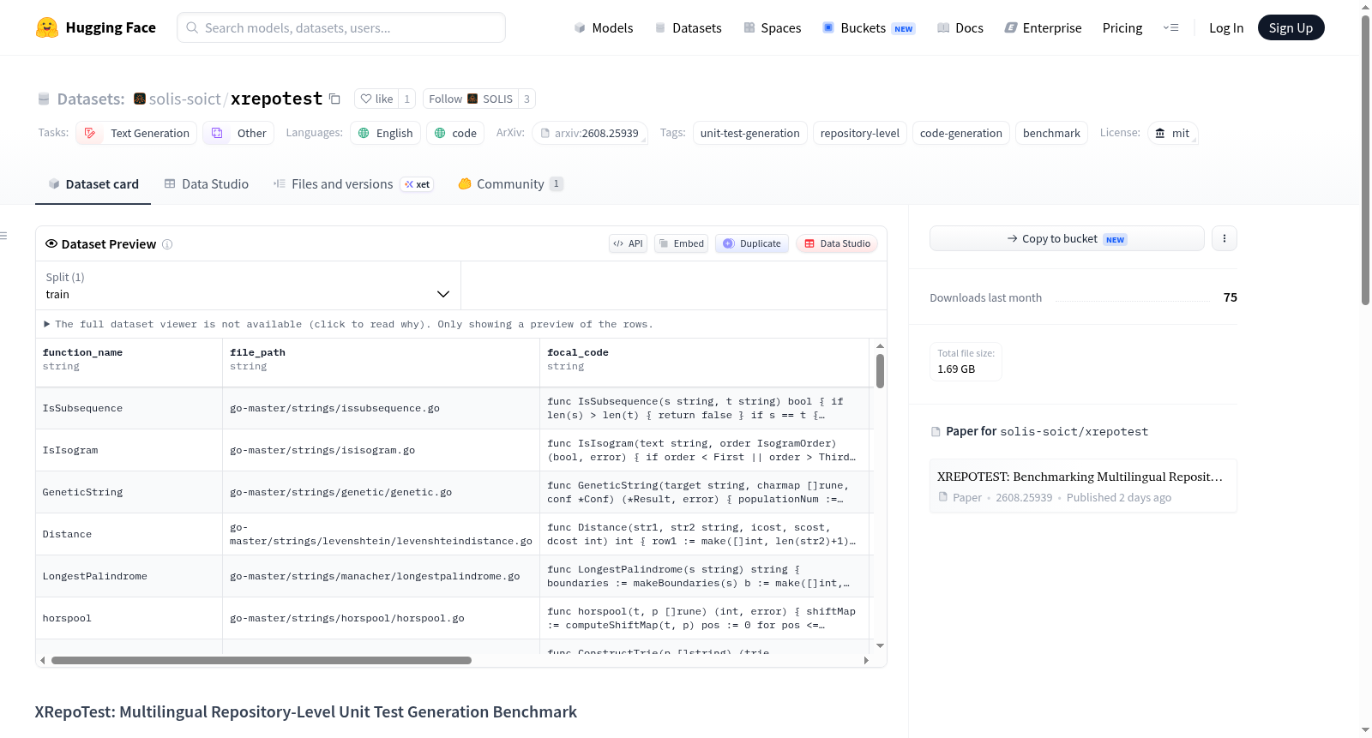Select the horspool function name cell
Viewport: 1372px width, 738px height.
[x=129, y=618]
